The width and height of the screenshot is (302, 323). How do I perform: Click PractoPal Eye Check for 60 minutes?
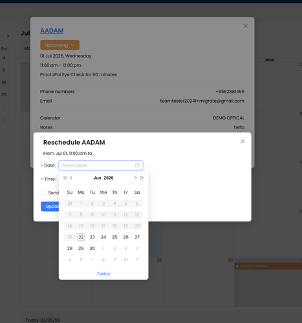coord(78,75)
